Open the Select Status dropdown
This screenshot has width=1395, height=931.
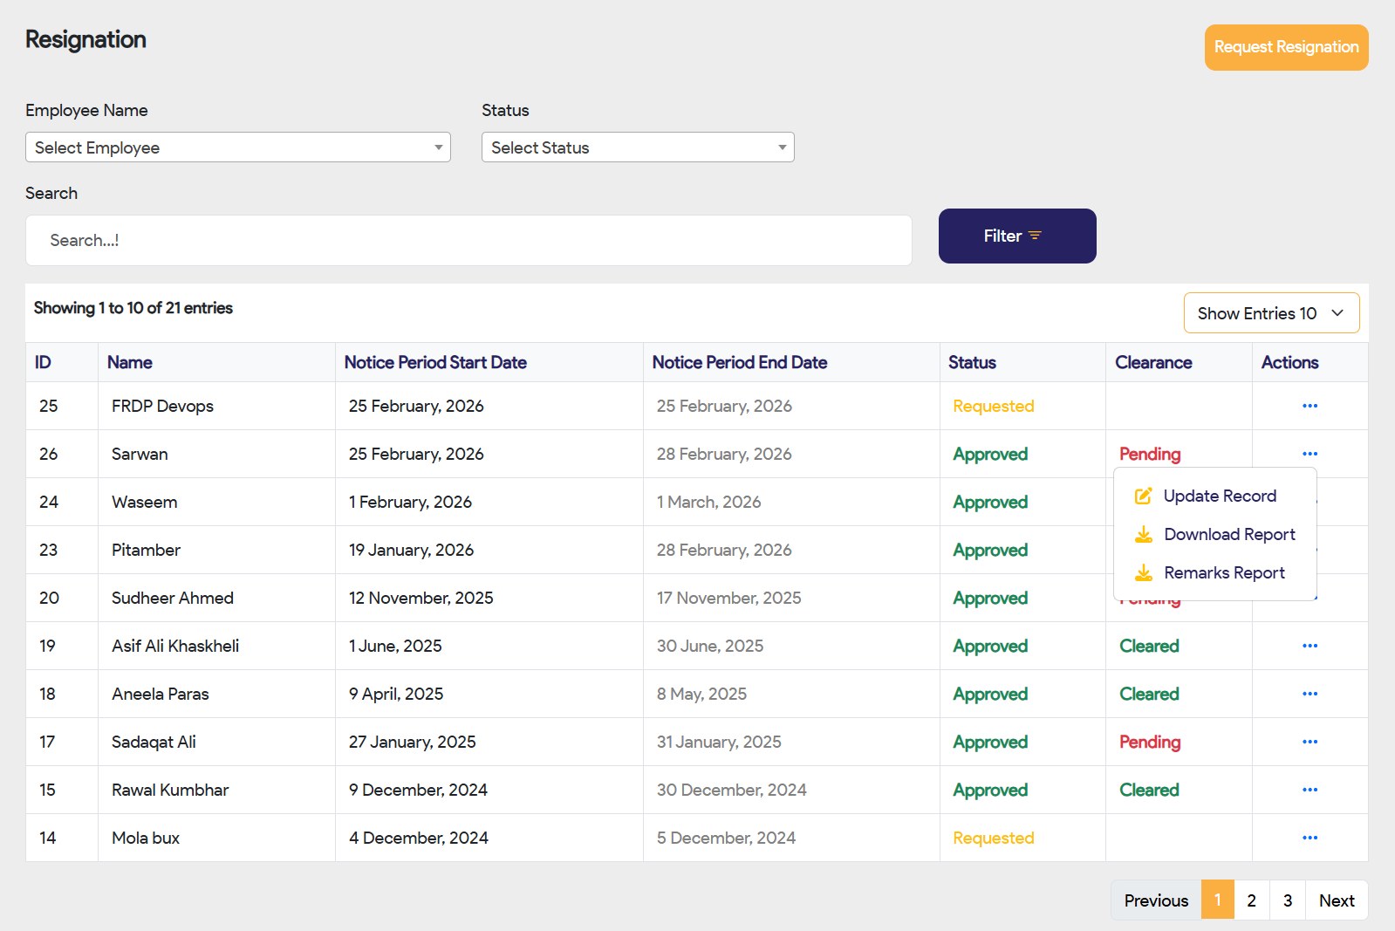[x=637, y=147]
